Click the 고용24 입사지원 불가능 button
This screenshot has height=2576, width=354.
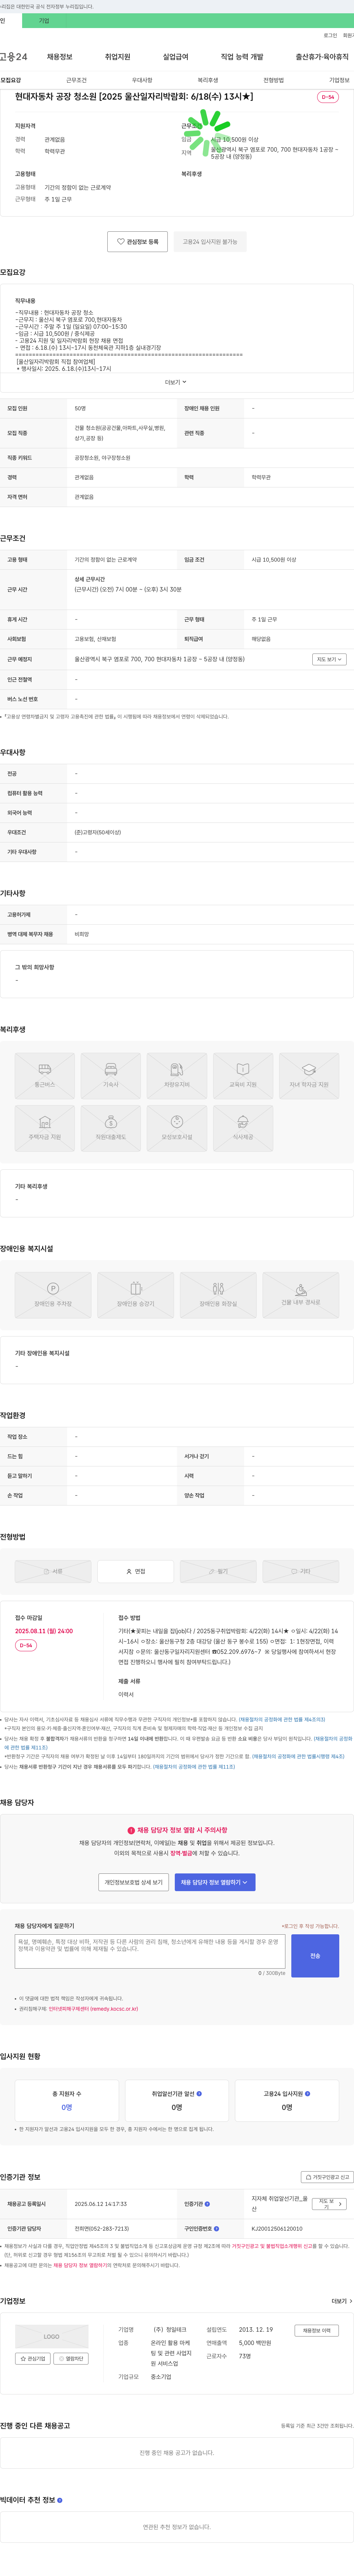point(210,242)
